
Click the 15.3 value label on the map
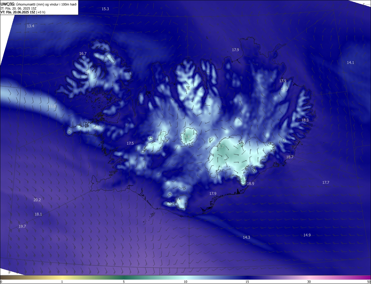coord(105,9)
